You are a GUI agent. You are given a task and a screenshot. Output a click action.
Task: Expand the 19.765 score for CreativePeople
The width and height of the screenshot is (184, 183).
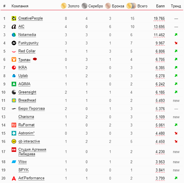159,19
